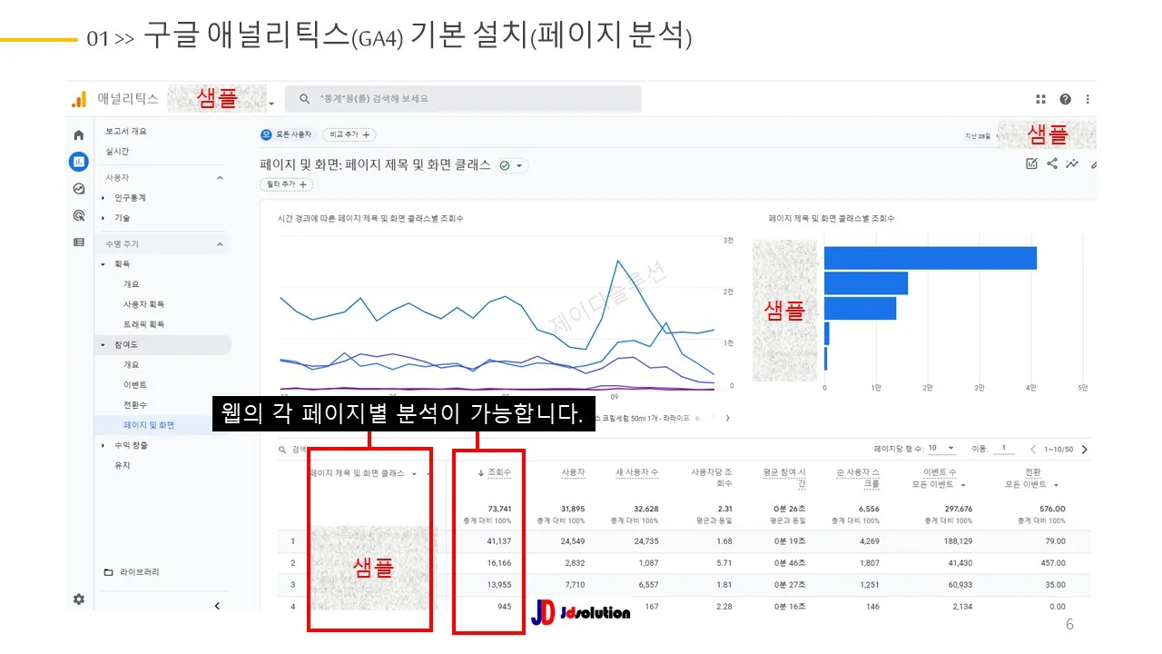This screenshot has width=1162, height=654.
Task: Click the share report icon
Action: pos(1052,164)
